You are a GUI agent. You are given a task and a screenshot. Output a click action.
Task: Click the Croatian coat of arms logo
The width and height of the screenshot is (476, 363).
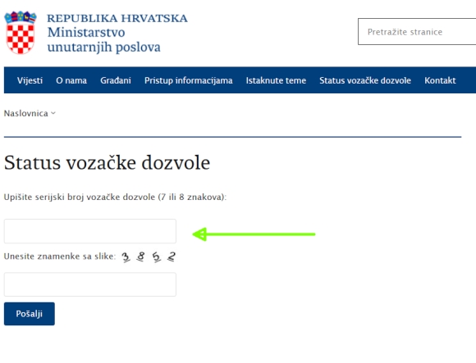(21, 33)
